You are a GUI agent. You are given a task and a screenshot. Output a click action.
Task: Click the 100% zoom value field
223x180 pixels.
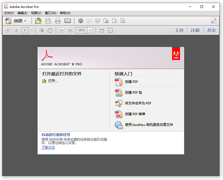coord(81,30)
